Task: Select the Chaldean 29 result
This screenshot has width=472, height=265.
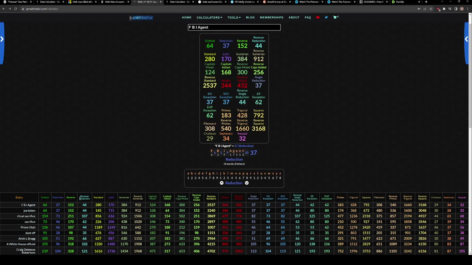Action: (x=210, y=137)
